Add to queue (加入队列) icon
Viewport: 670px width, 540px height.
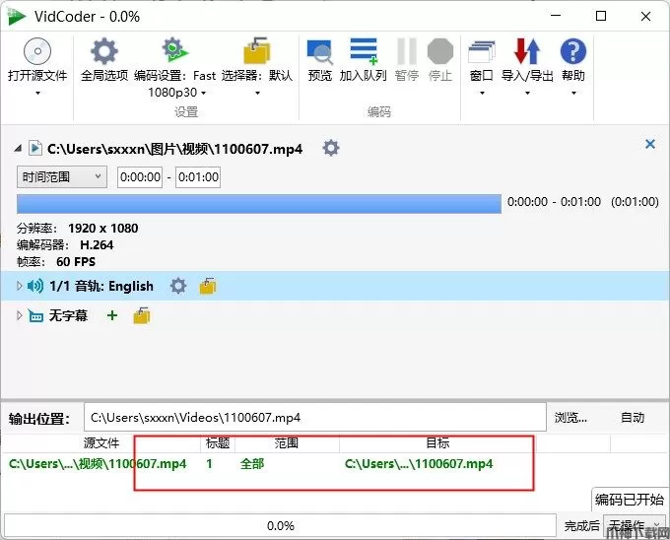click(x=364, y=51)
